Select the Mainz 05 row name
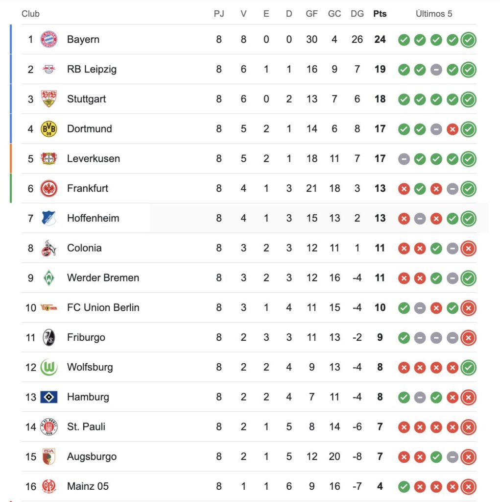 pos(88,486)
